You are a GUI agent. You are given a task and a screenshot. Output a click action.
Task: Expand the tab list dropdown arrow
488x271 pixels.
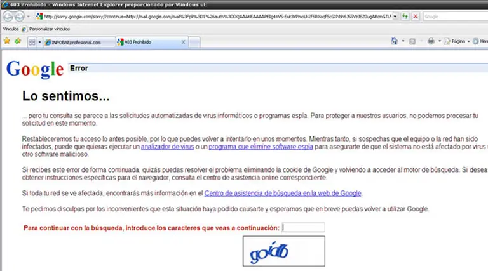tap(39, 42)
